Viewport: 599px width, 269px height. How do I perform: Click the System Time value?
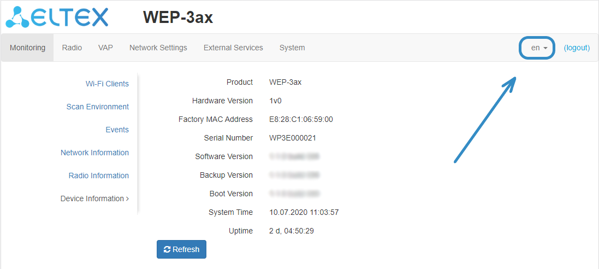coord(304,212)
